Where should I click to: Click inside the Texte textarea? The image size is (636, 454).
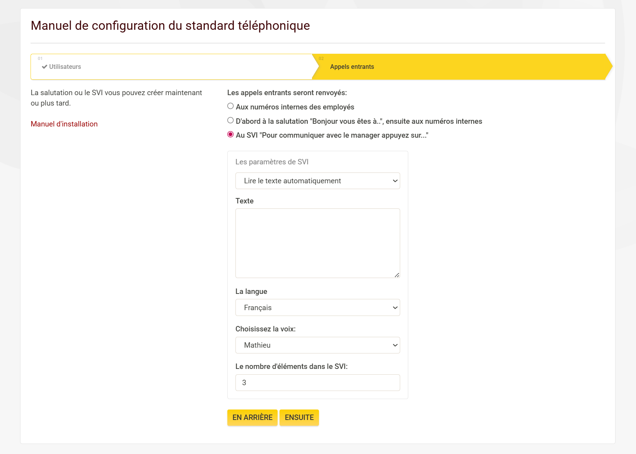(317, 243)
